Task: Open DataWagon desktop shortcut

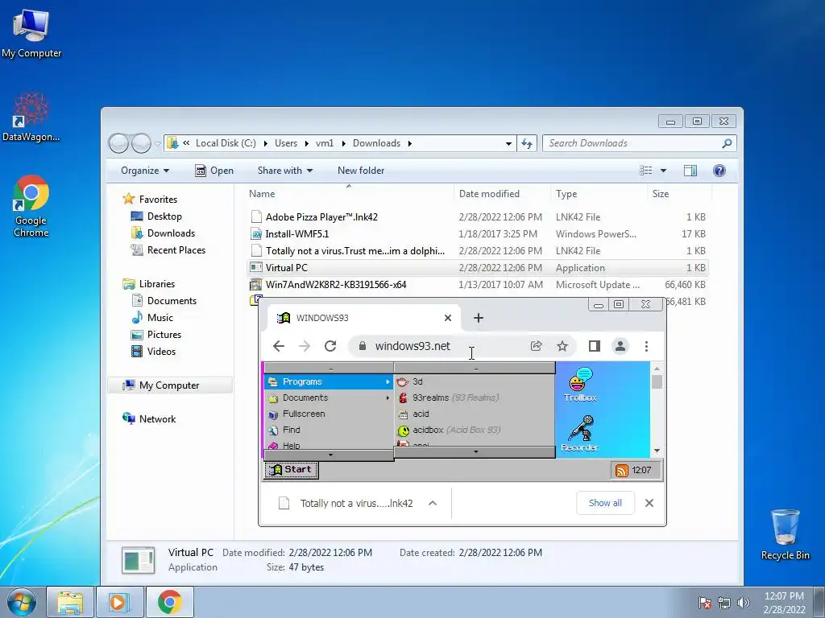Action: point(31,117)
